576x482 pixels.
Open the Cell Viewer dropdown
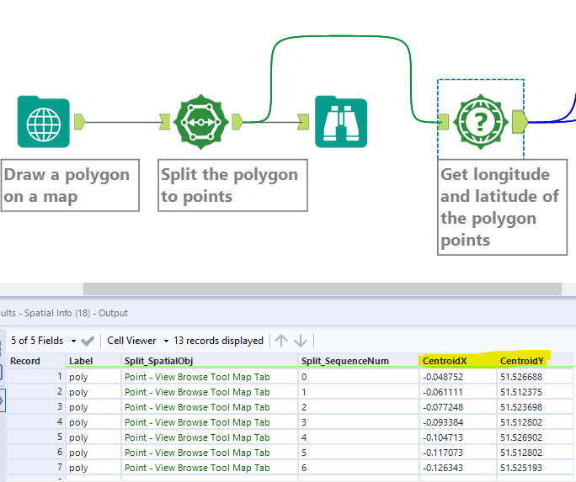click(x=166, y=341)
